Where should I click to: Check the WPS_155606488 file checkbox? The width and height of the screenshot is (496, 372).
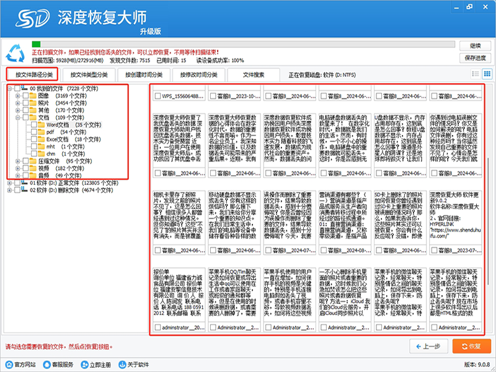pyautogui.click(x=157, y=97)
